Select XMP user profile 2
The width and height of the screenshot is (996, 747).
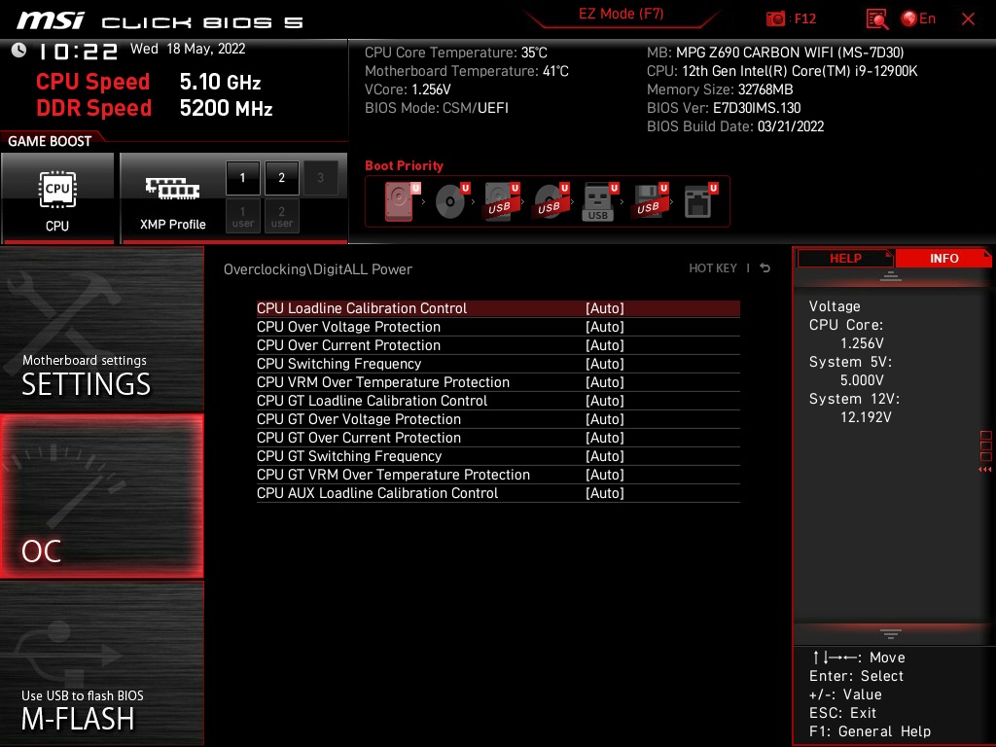tap(281, 216)
